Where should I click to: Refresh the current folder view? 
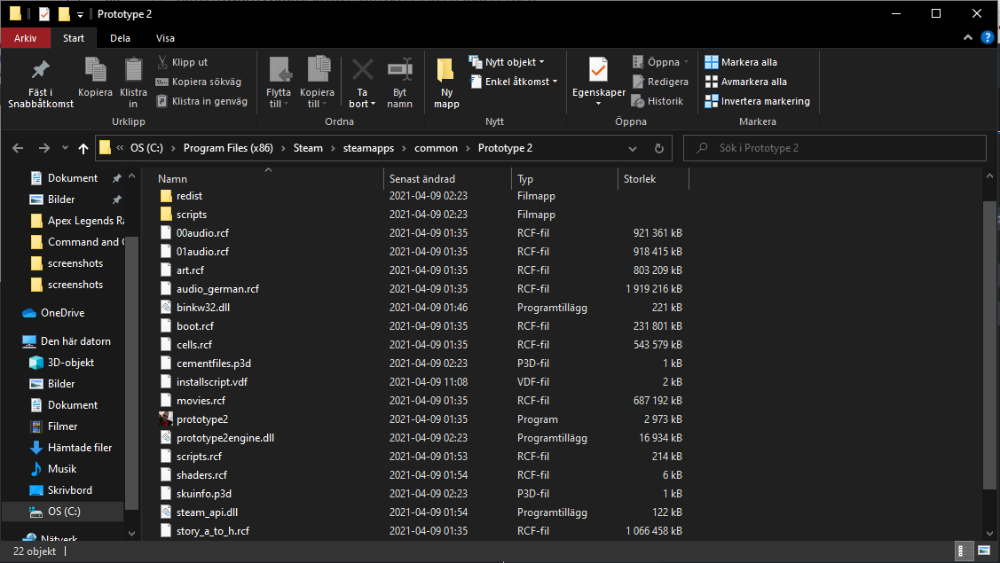click(658, 148)
